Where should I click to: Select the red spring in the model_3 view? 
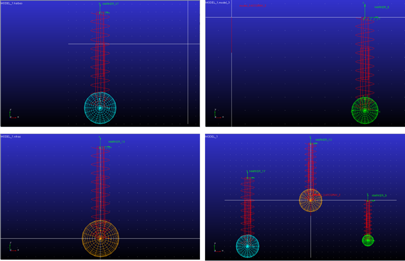[x=365, y=58]
